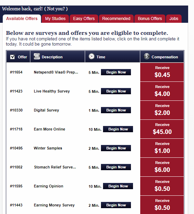
Task: Start the Winter Samples offer
Action: 116,148
